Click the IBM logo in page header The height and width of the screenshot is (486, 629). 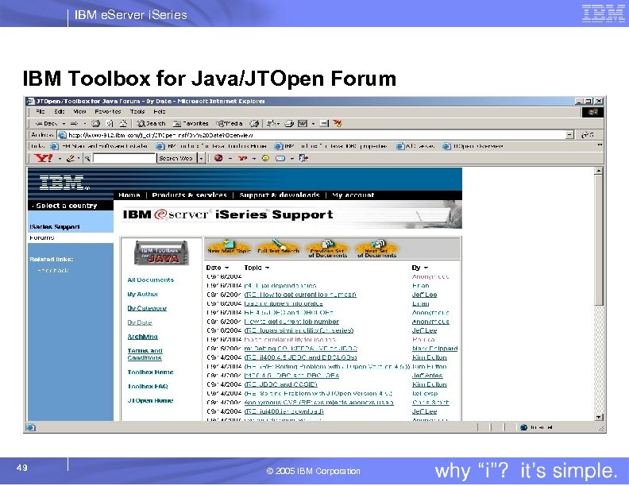coord(63,183)
